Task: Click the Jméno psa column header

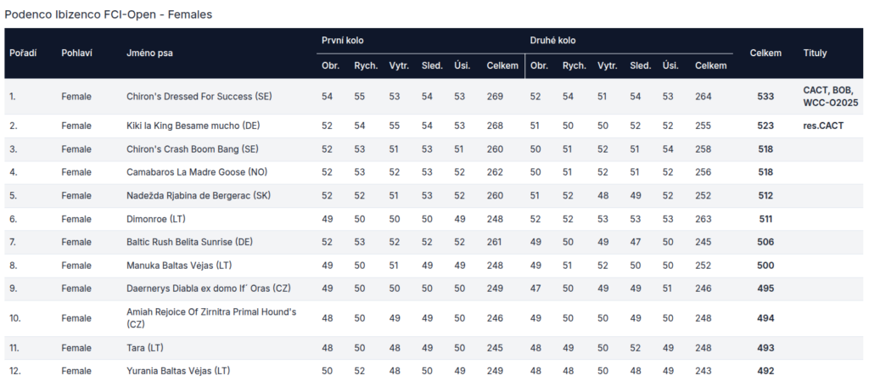Action: click(149, 53)
